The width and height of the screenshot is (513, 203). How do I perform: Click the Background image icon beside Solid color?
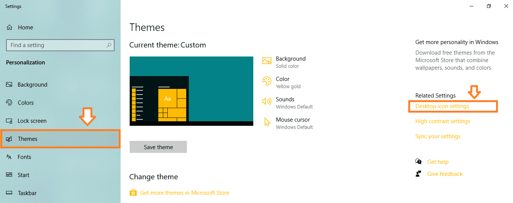click(x=267, y=61)
